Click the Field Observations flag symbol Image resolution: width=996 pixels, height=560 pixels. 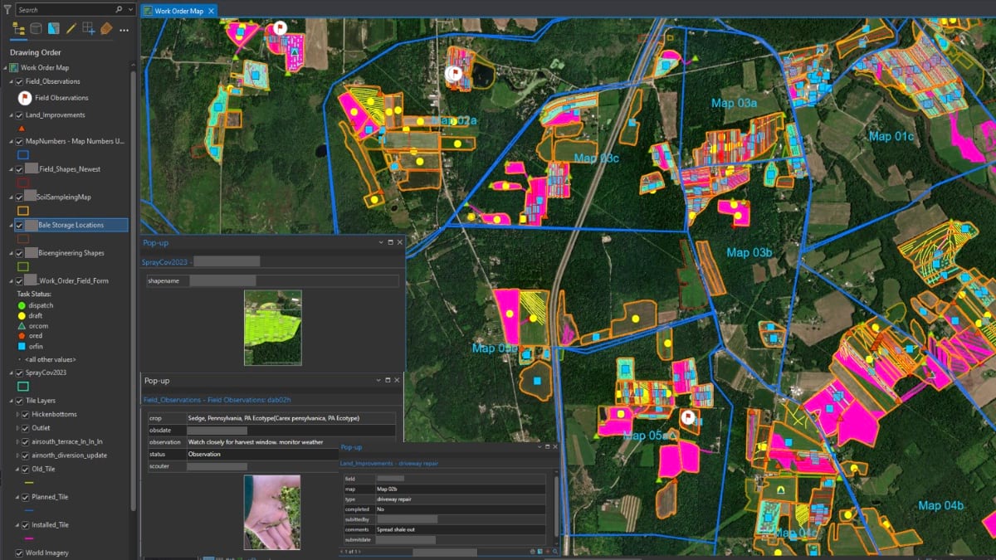24,97
